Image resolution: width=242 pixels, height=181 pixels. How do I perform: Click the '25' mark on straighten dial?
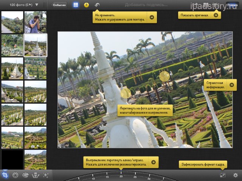[x=135, y=177]
